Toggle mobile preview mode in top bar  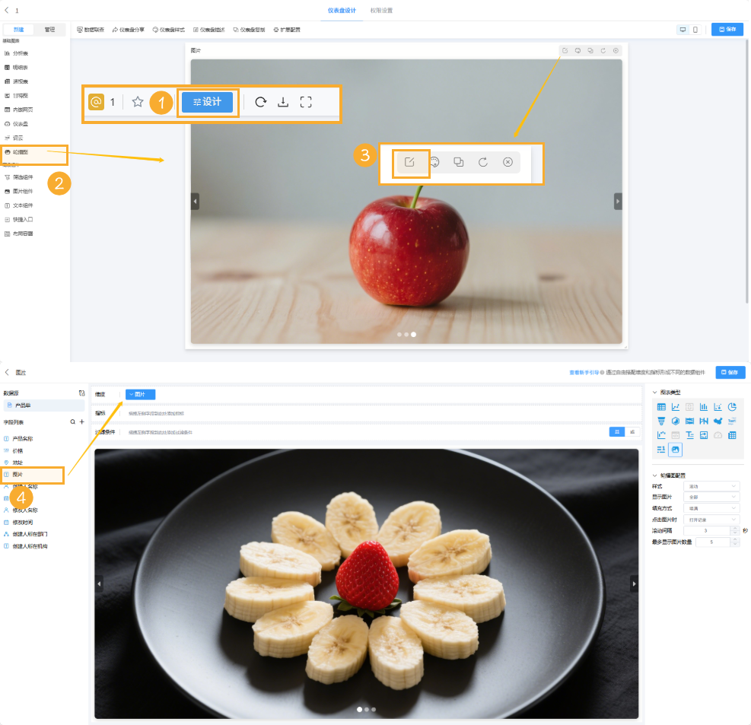tap(695, 30)
